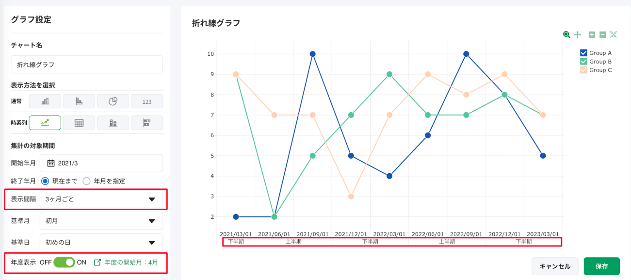Reset the chart axes with autoscale icon

point(614,34)
